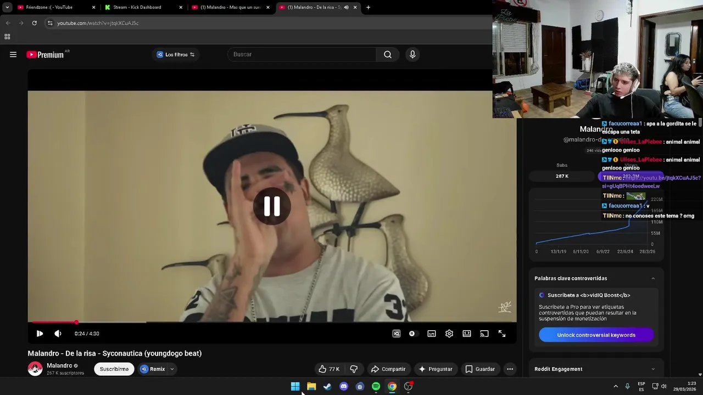This screenshot has width=703, height=395.
Task: Switch to theater mode
Action: 467,334
